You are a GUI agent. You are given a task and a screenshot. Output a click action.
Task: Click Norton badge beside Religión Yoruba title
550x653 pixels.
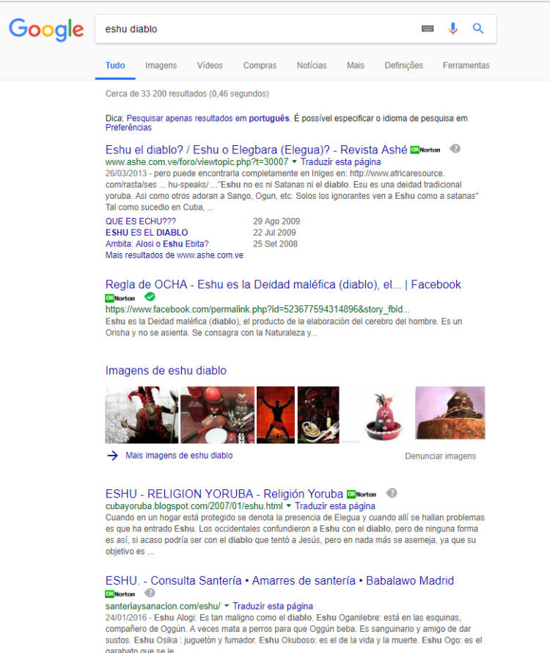362,494
